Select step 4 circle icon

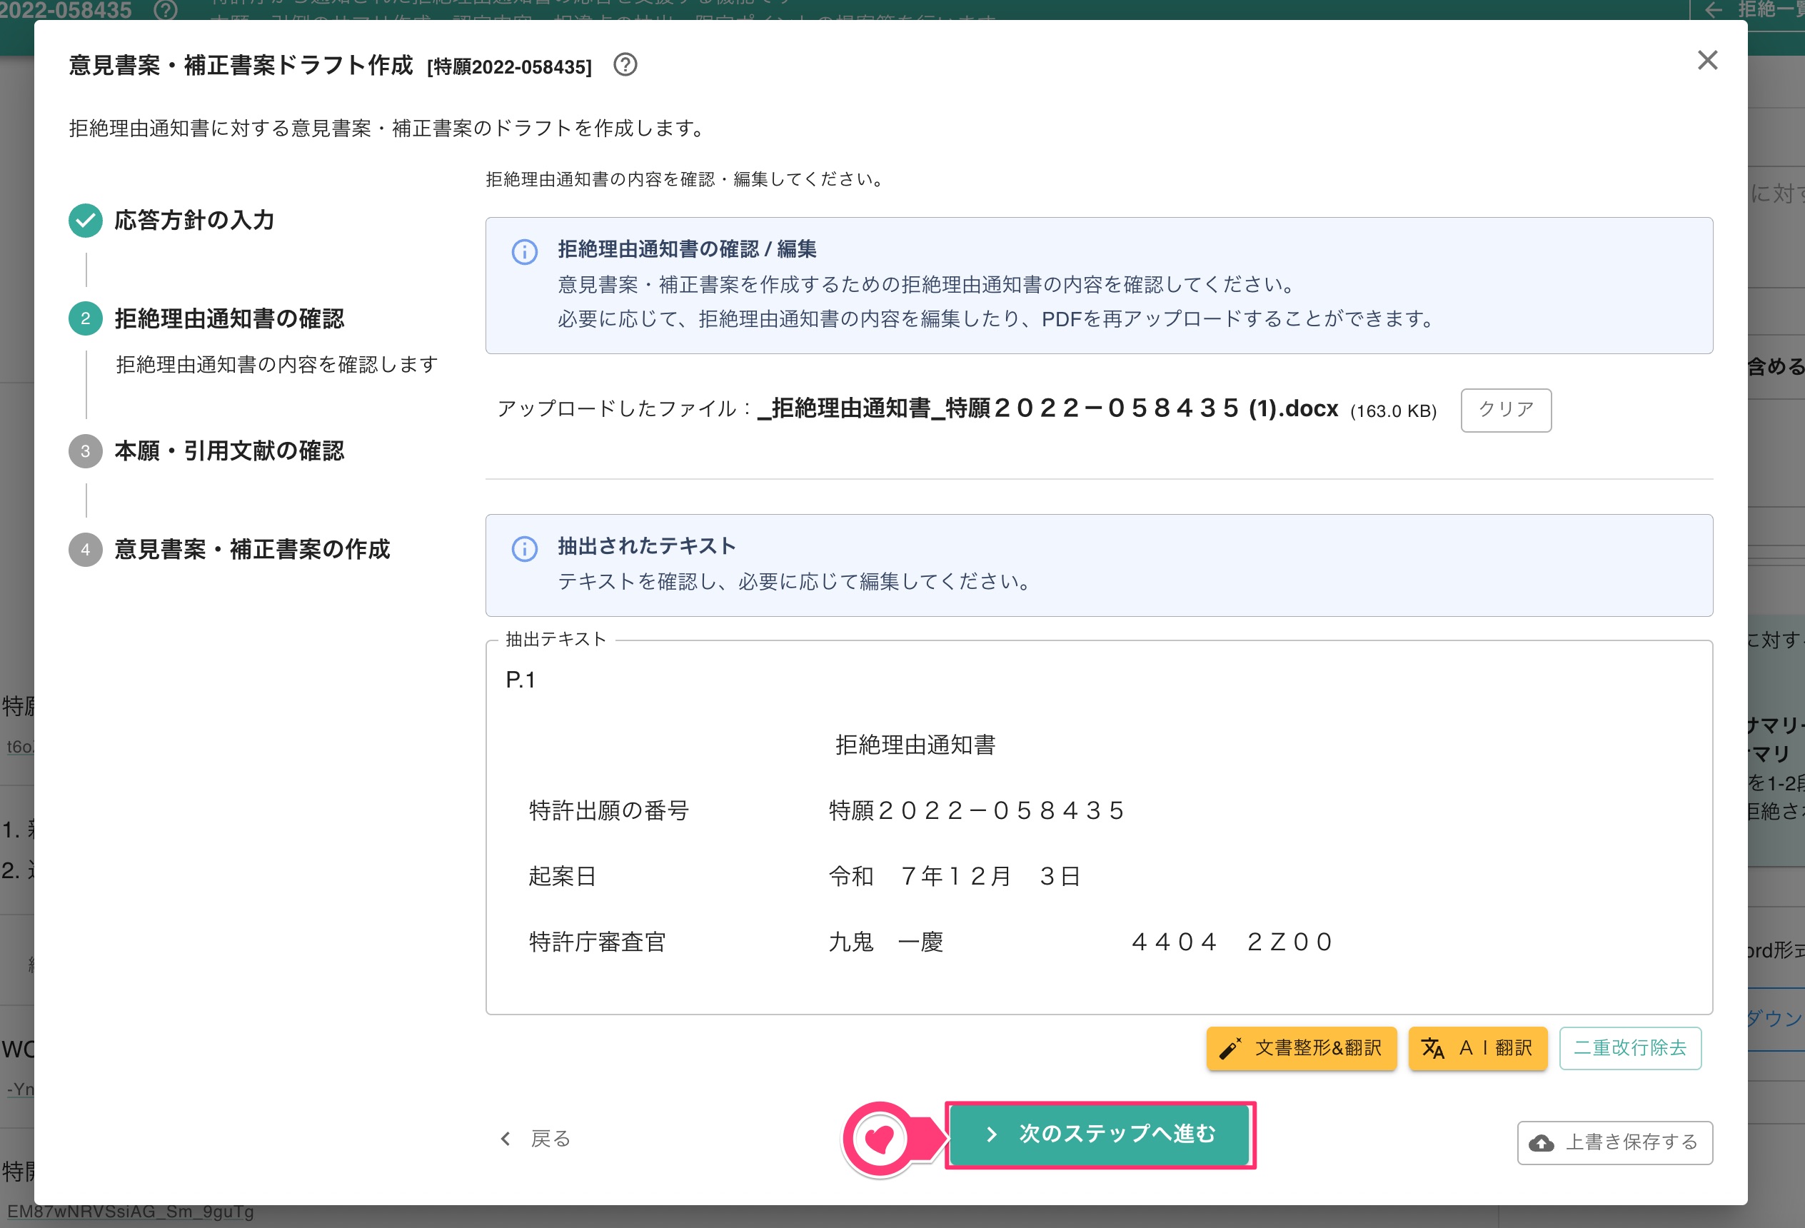(x=86, y=550)
